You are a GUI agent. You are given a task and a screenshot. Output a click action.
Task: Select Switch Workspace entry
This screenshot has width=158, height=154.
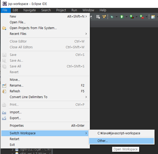(45, 133)
